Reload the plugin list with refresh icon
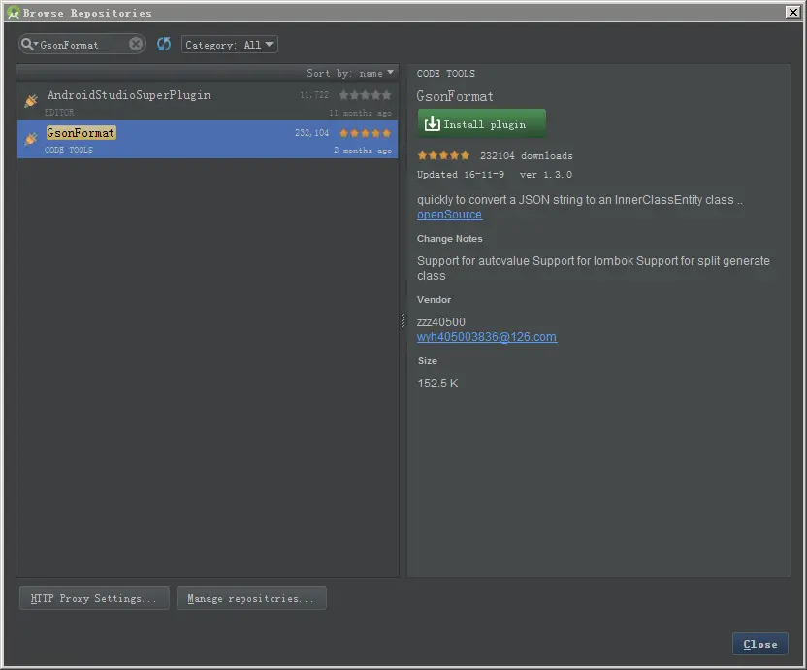This screenshot has width=807, height=670. 164,45
